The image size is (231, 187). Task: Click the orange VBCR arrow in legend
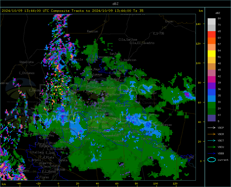pos(211,134)
